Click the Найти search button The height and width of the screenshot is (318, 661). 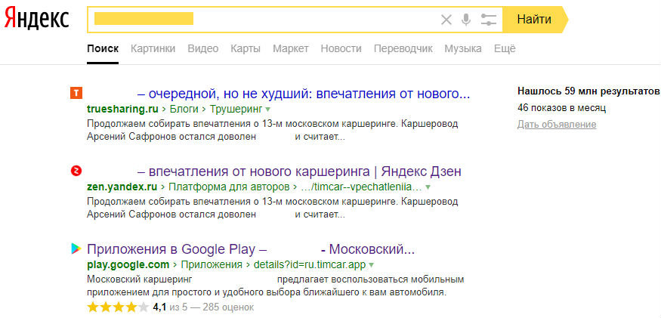(536, 20)
